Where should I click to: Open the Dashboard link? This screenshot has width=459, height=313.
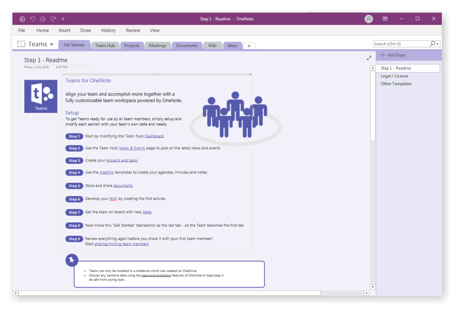154,136
